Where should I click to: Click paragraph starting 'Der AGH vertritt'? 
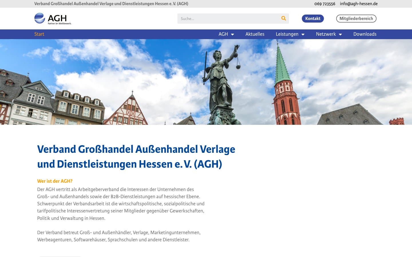(121, 204)
